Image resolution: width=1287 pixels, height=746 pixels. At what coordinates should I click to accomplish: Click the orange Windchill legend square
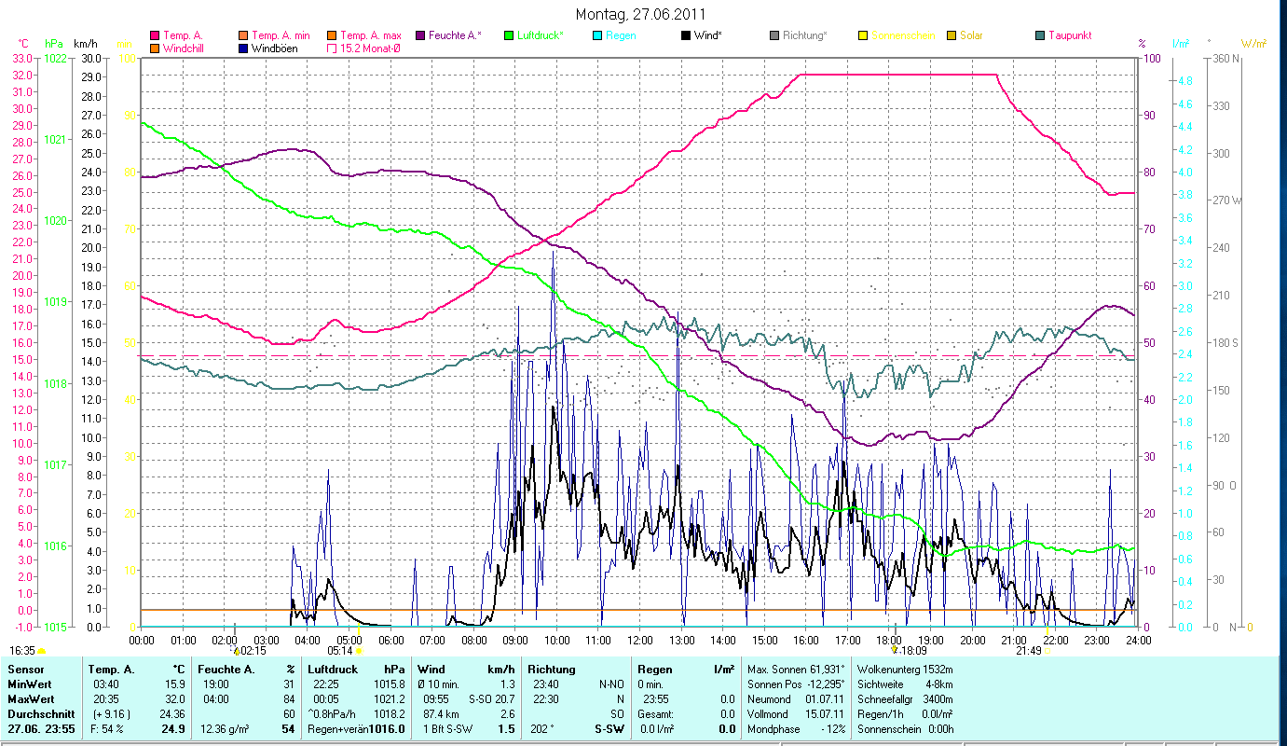click(x=155, y=48)
